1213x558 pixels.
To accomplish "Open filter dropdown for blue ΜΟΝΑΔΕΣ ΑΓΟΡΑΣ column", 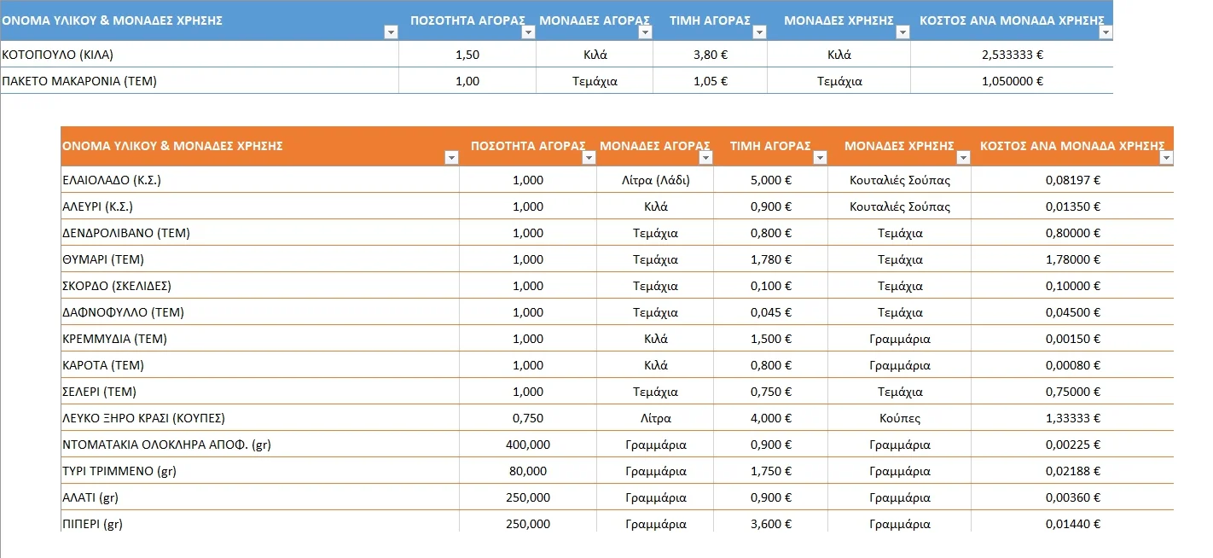I will (645, 32).
